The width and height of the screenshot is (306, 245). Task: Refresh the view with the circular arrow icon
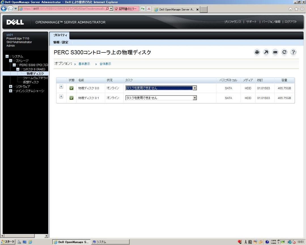[x=284, y=52]
